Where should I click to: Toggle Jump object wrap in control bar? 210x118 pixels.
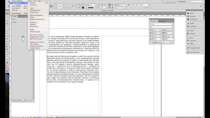(112, 8)
